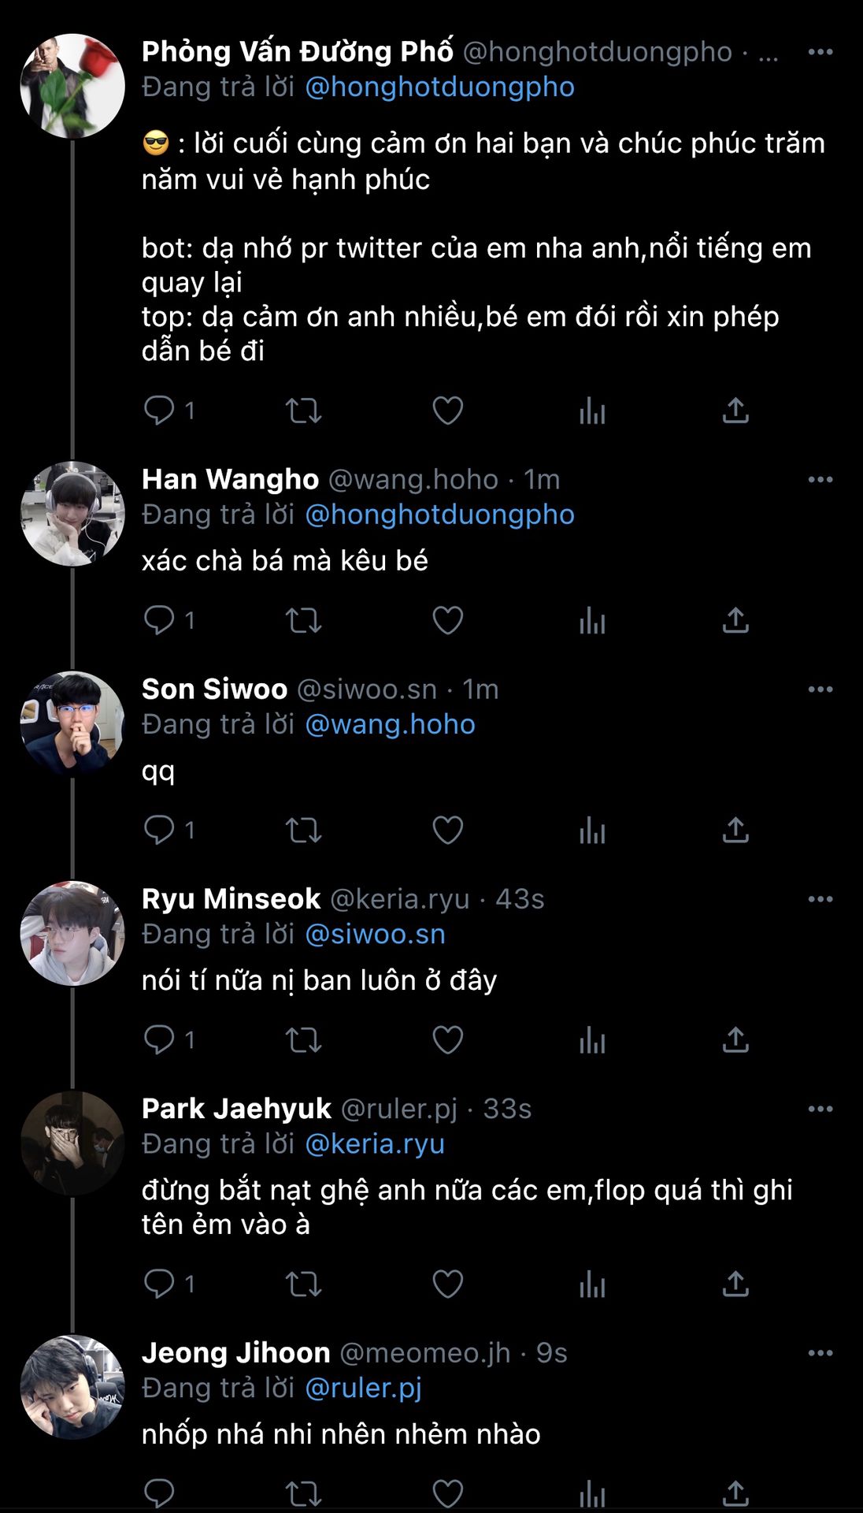View analytics on Phỏng Vấn Đường Phố post
Image resolution: width=863 pixels, height=1513 pixels.
tap(592, 411)
